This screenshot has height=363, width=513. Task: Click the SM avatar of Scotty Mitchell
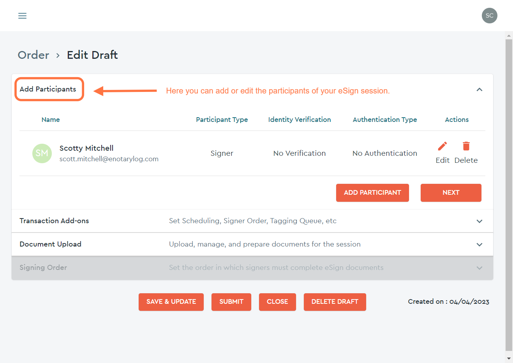[42, 153]
